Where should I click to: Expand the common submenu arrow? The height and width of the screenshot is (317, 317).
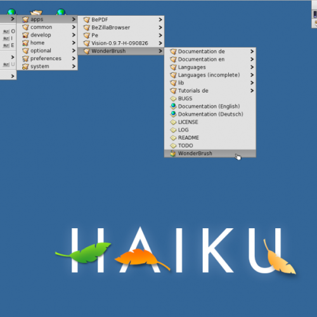tap(74, 27)
